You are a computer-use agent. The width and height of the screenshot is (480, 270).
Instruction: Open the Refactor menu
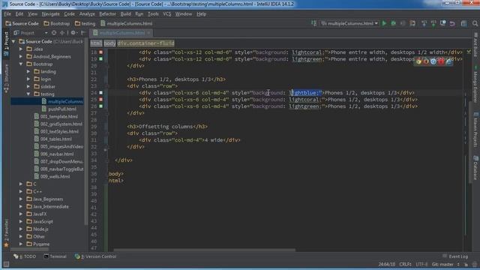tap(107, 14)
